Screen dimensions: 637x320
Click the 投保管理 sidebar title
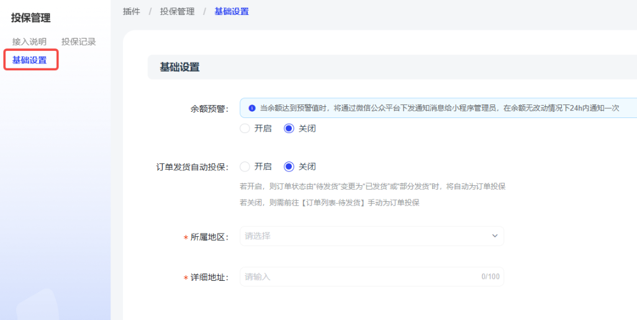[x=31, y=18]
